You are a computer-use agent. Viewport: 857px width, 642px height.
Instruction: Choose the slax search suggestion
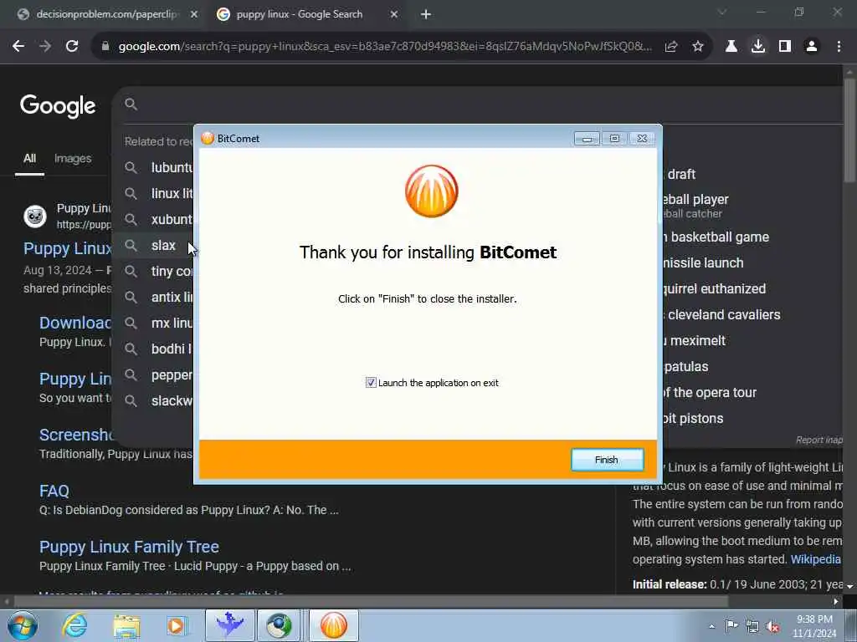tap(153, 245)
